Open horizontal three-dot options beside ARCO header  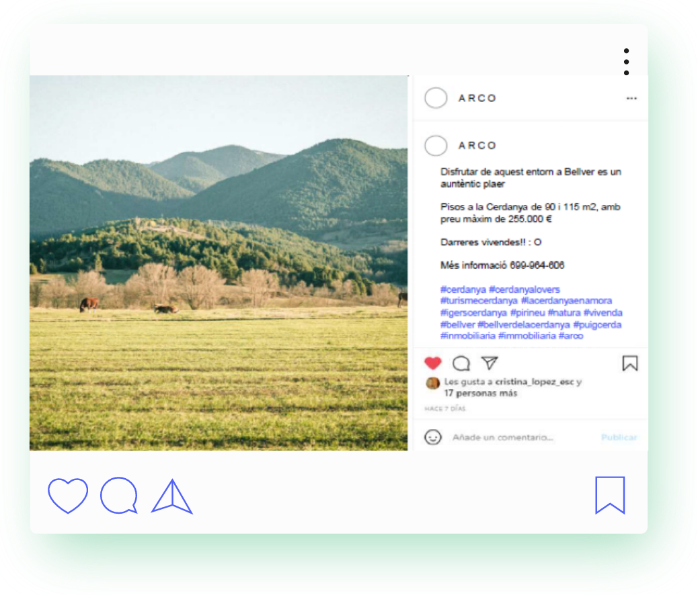click(x=631, y=98)
